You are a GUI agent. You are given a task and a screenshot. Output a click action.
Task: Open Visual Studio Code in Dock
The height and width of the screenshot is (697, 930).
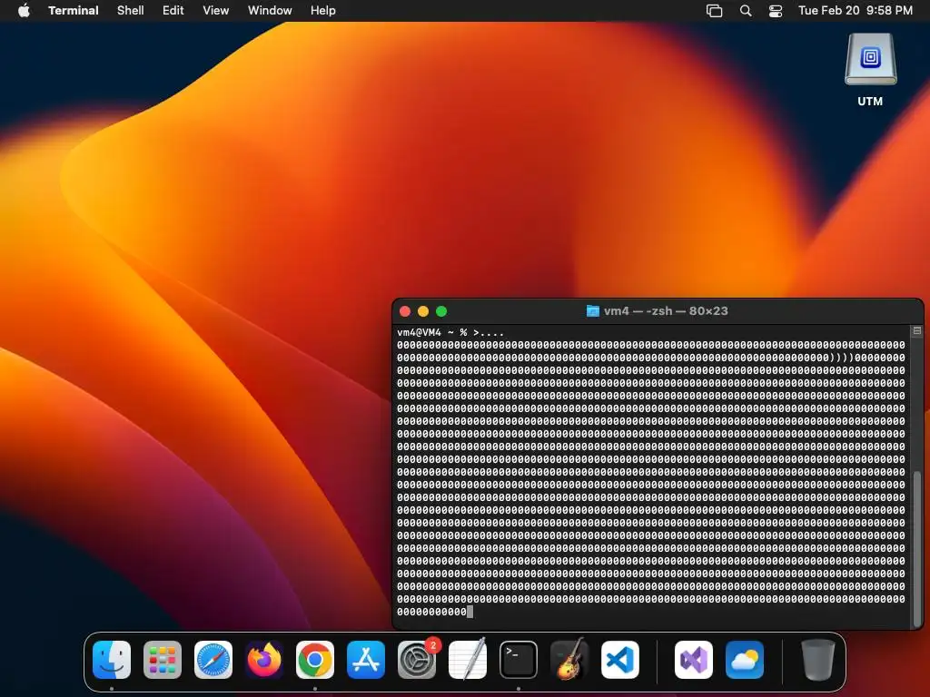coord(620,660)
